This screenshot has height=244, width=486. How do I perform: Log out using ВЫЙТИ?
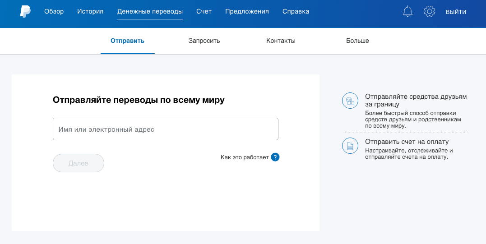(456, 12)
